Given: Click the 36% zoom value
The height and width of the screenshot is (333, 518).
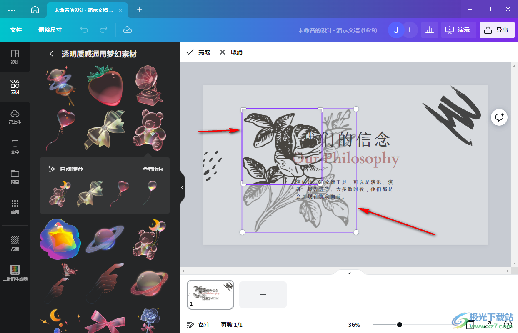Looking at the screenshot, I should point(354,325).
